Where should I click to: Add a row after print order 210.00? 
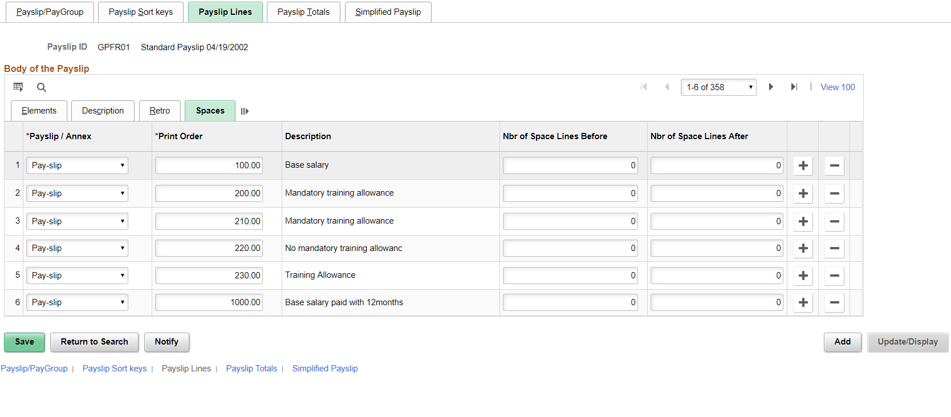click(803, 221)
